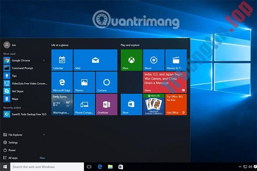Launch the Xbox tile
This screenshot has height=171, width=257.
[x=131, y=60]
